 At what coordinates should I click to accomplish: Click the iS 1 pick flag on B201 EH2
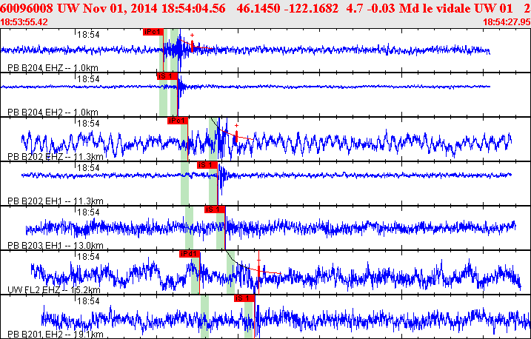(x=244, y=298)
